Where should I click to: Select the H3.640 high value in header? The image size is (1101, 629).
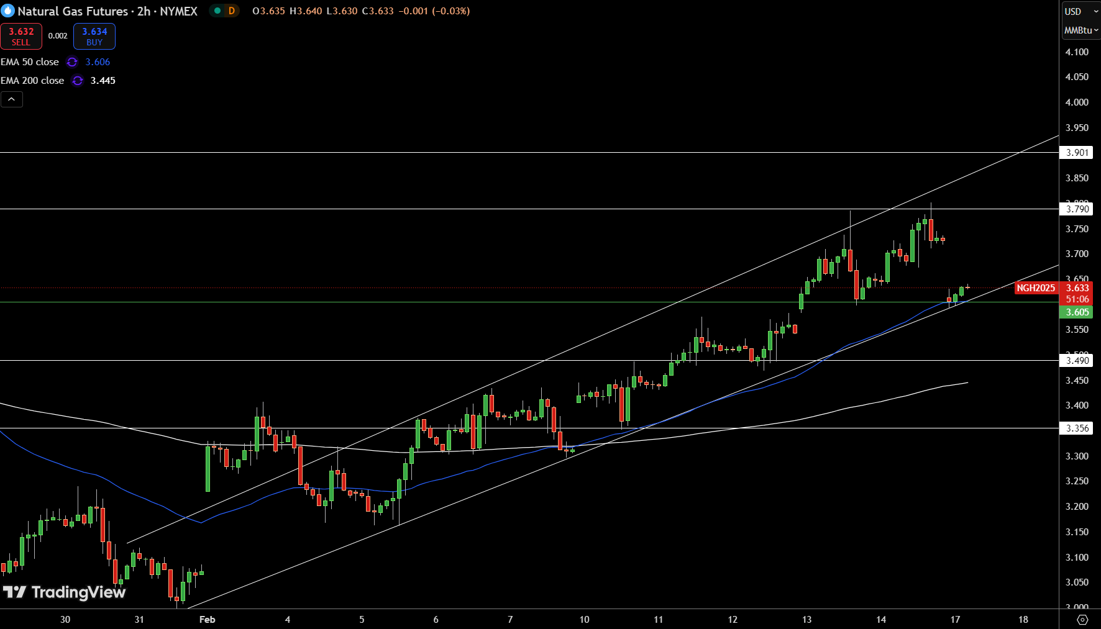(x=306, y=11)
